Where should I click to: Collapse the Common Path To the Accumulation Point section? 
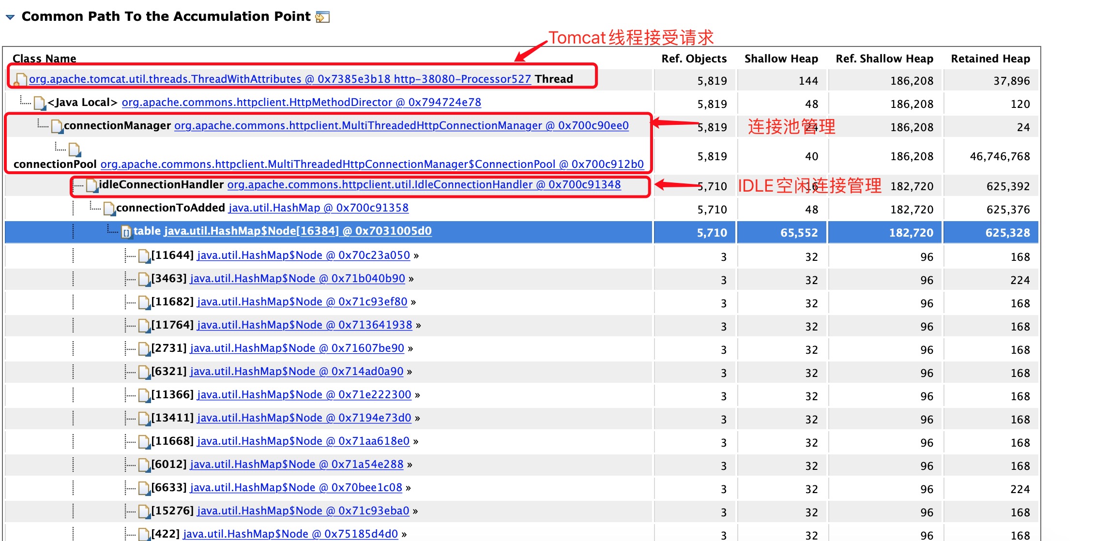click(10, 17)
